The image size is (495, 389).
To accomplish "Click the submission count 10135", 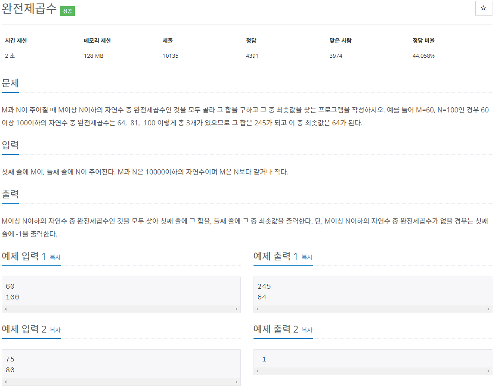I will tap(170, 56).
